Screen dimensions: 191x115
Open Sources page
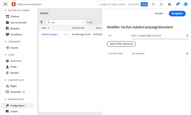tap(14, 48)
